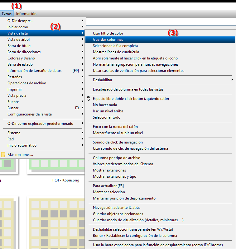Click Para actualizar [F5] entry
The image size is (236, 249).
[160, 186]
